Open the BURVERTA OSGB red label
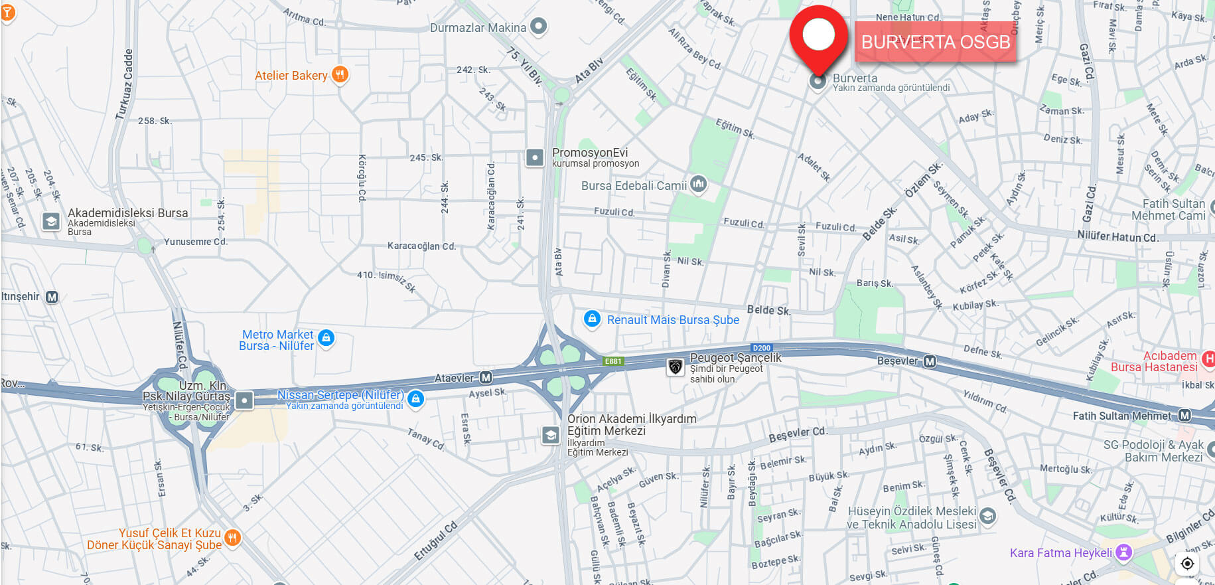1215x585 pixels. click(936, 42)
